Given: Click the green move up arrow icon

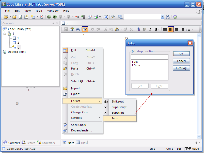Looking at the screenshot, I should (49, 17).
